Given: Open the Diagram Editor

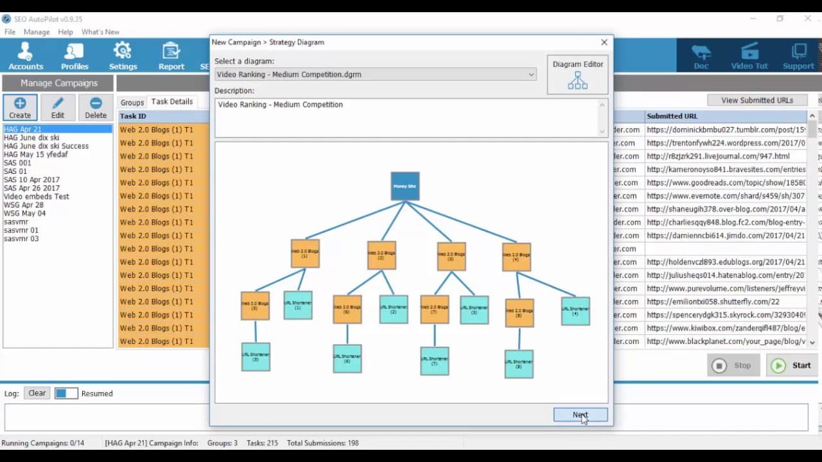Looking at the screenshot, I should click(577, 74).
